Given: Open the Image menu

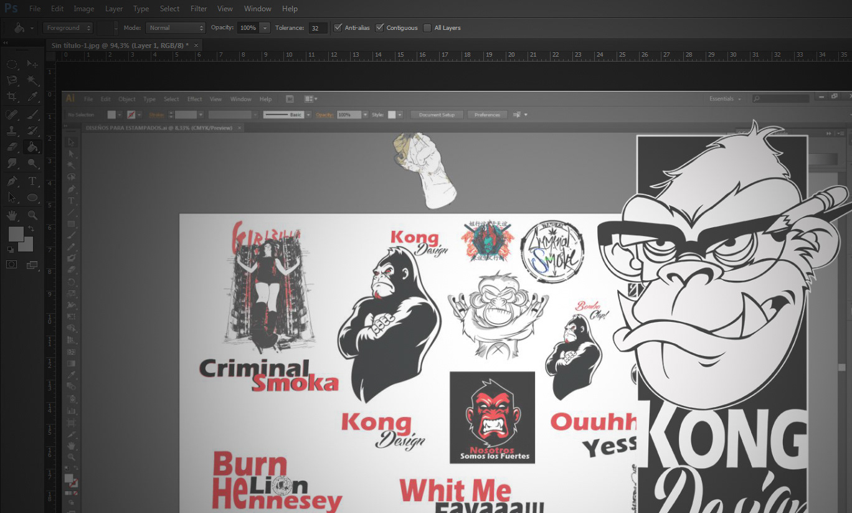Looking at the screenshot, I should click(84, 9).
